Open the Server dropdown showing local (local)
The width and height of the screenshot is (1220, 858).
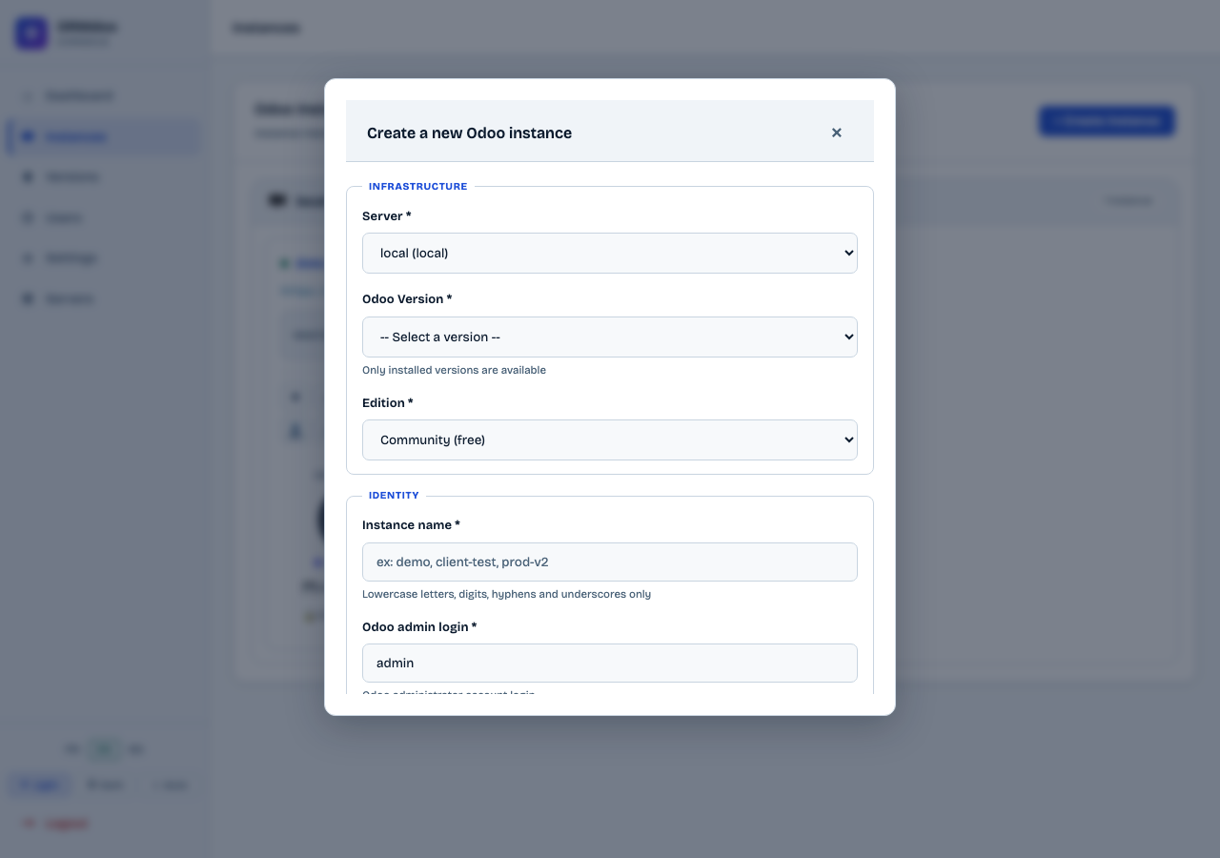click(x=610, y=253)
